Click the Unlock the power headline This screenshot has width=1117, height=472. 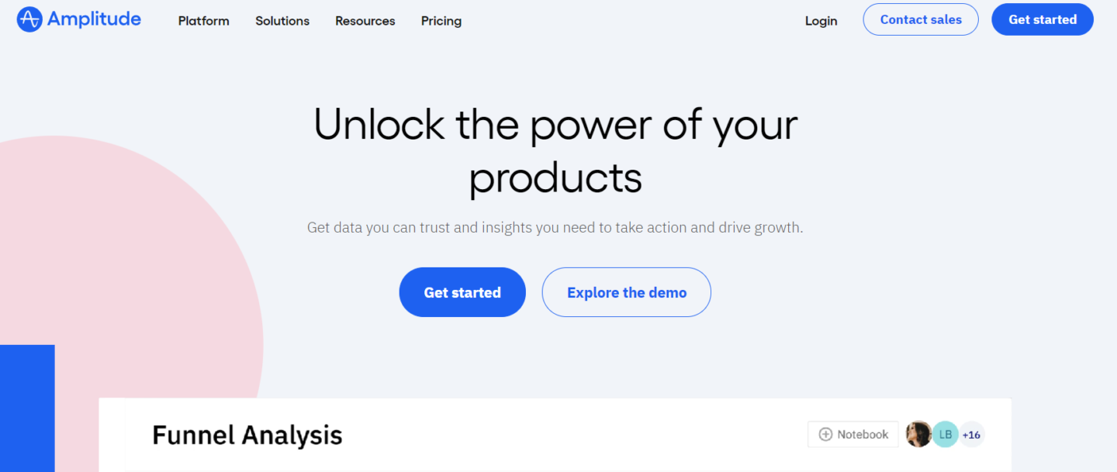pos(555,152)
